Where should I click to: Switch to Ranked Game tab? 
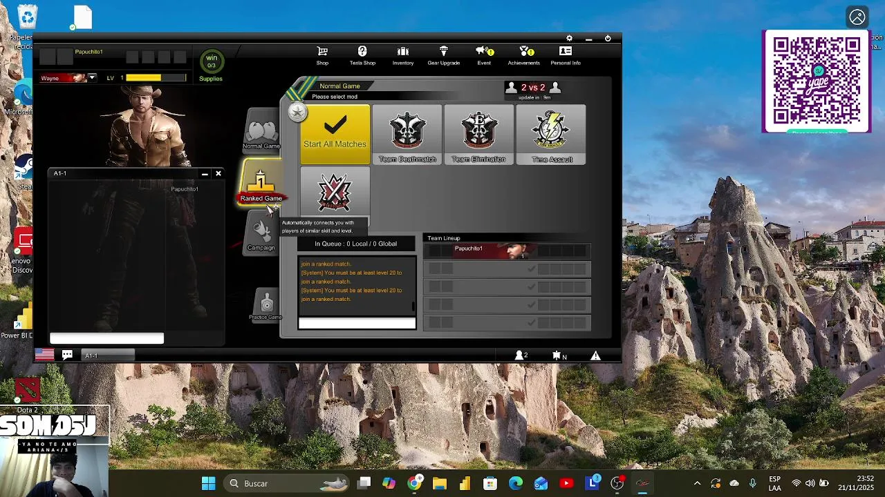pyautogui.click(x=261, y=183)
